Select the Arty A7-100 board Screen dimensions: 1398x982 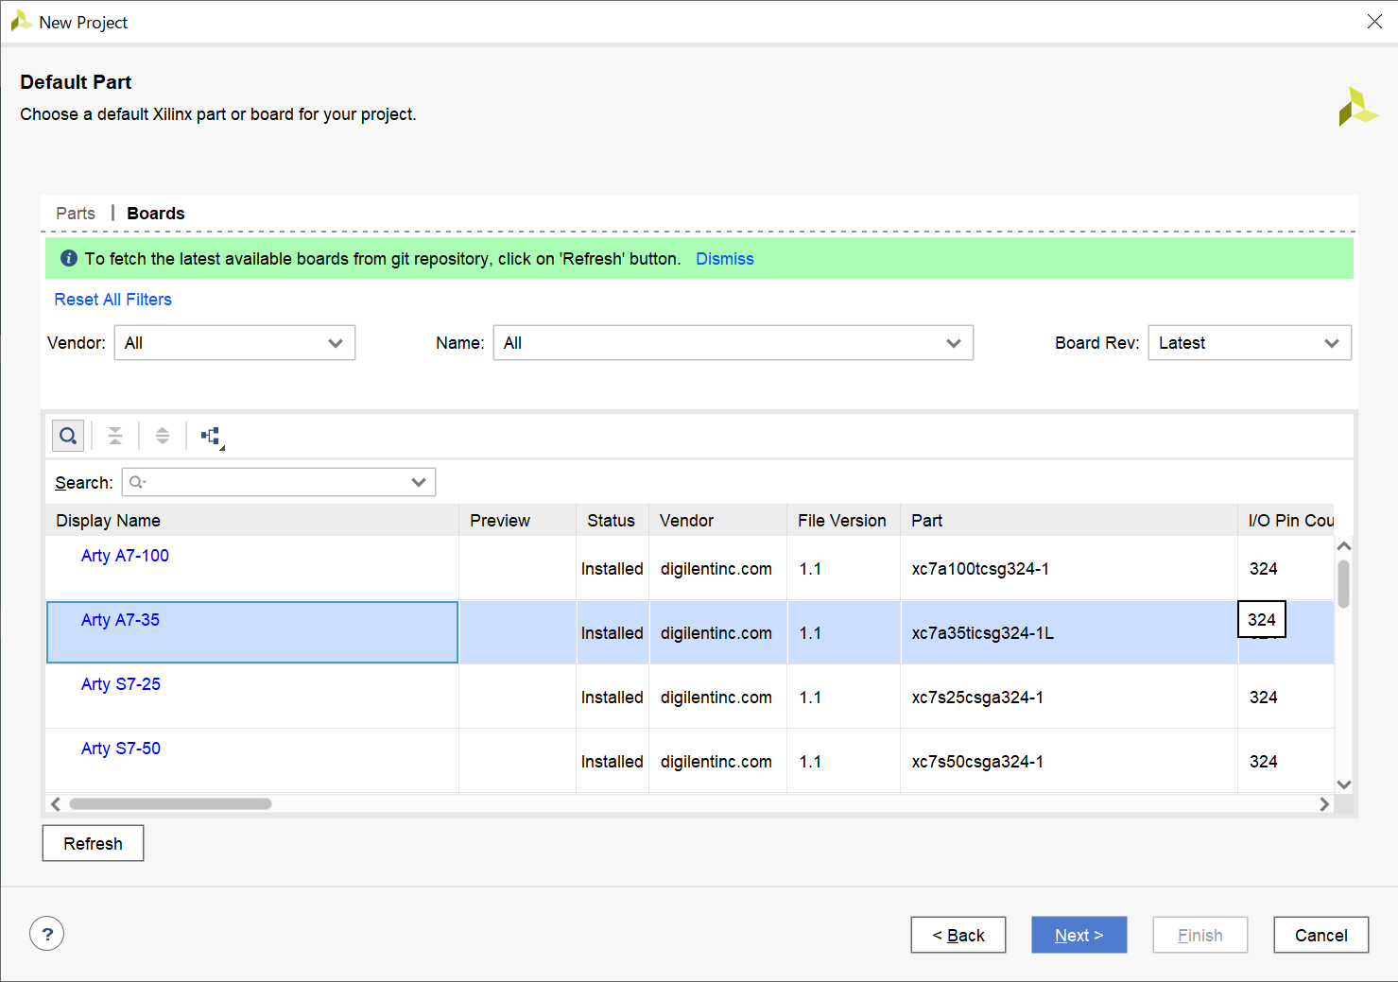coord(125,556)
